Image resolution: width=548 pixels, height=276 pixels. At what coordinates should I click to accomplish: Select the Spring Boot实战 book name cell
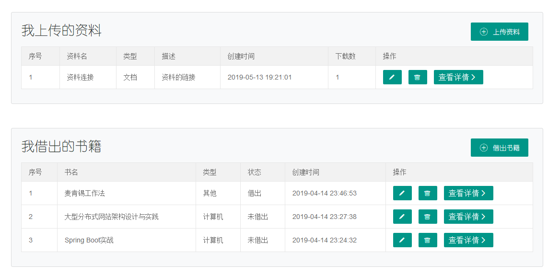pos(89,240)
